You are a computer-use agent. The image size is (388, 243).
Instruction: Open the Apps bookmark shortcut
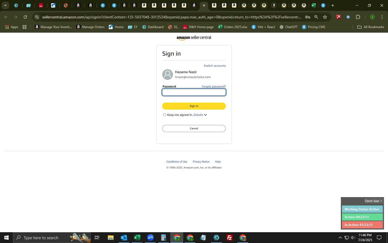tap(11, 27)
